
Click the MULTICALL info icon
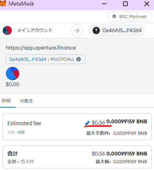tap(79, 59)
